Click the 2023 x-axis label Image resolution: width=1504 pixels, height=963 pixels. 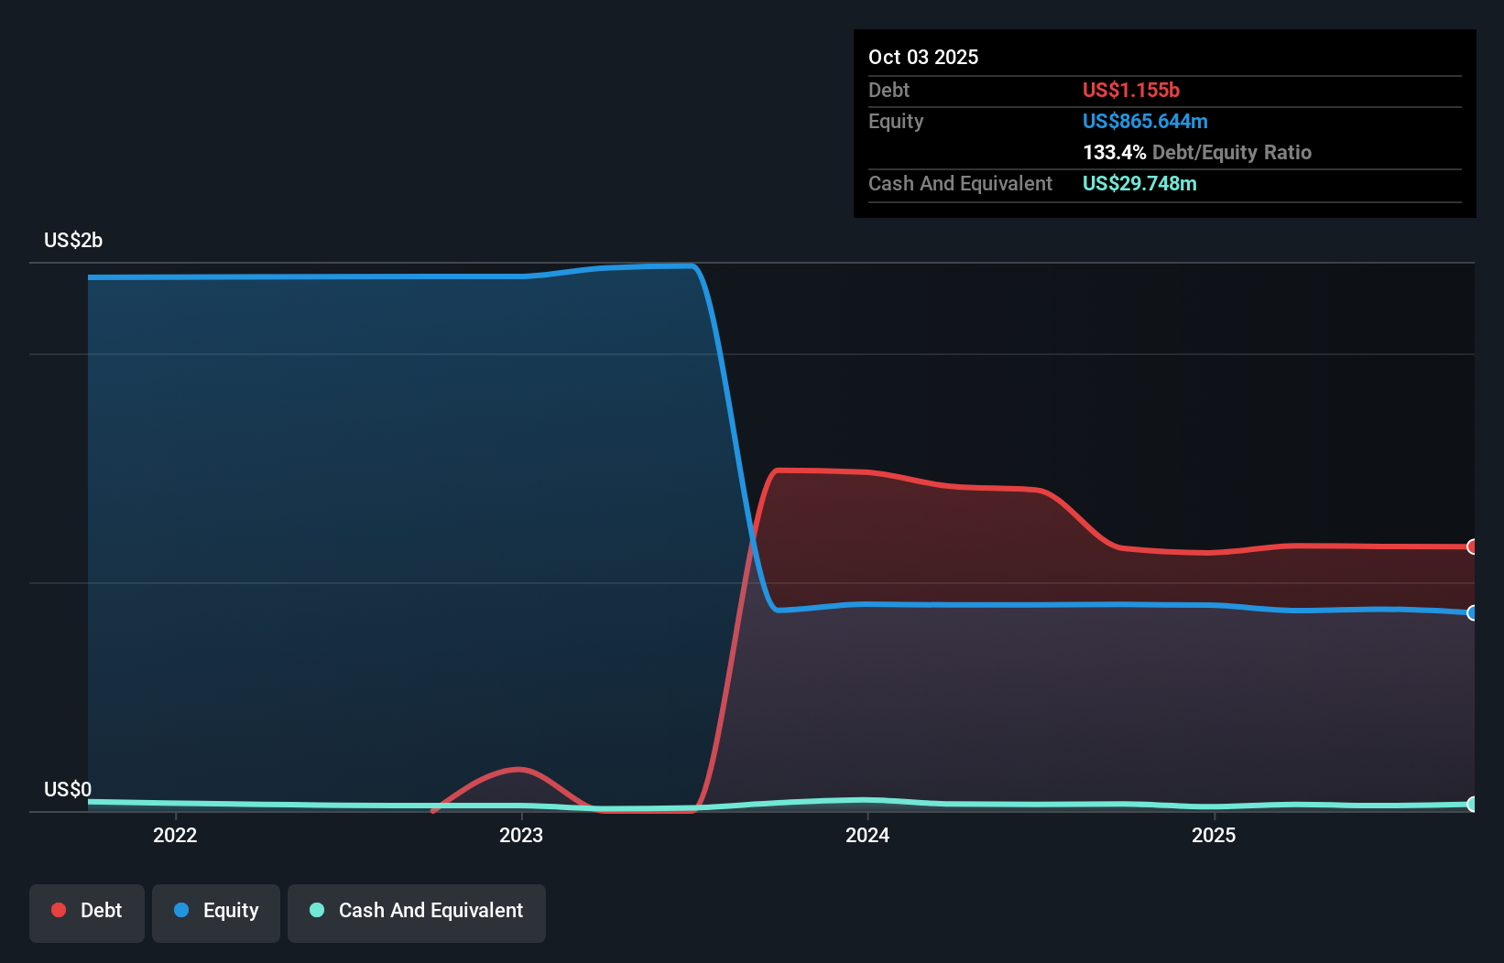click(521, 835)
